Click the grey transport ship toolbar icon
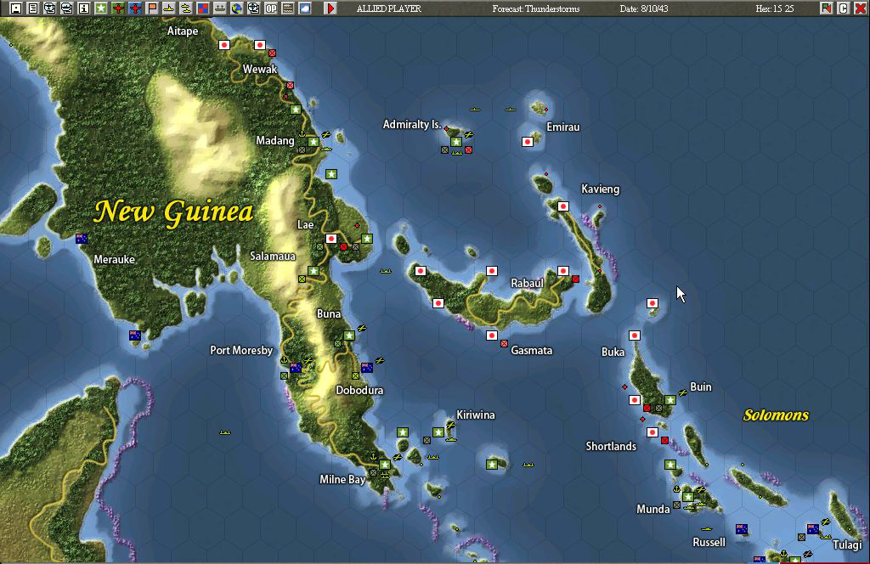 [x=220, y=8]
